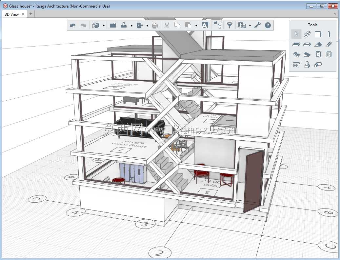Select the arrow Select tool
Screen dimensions: 340x260
point(296,34)
